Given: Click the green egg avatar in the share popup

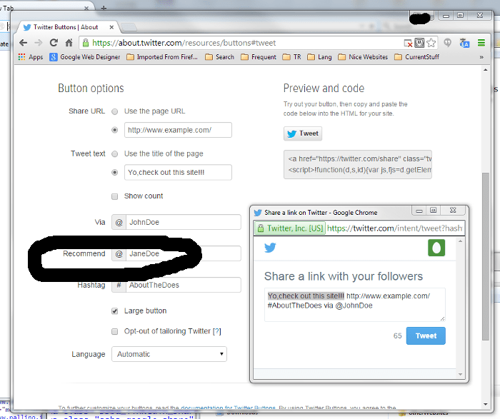Looking at the screenshot, I should click(x=436, y=248).
